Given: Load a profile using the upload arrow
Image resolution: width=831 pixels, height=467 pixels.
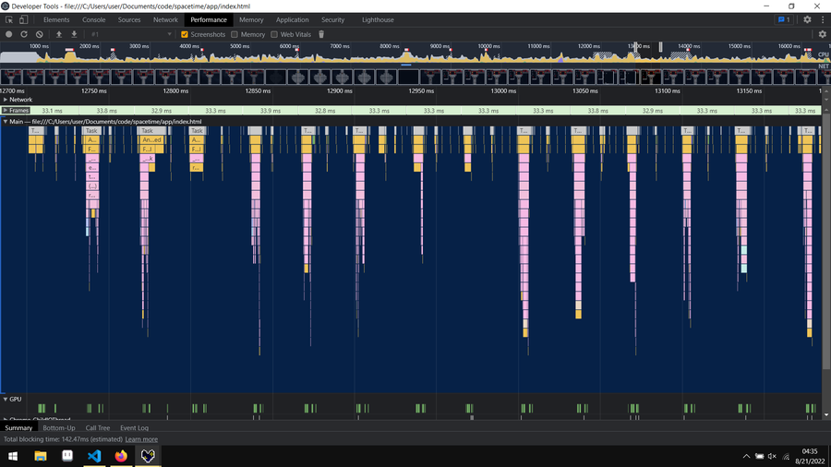Looking at the screenshot, I should pyautogui.click(x=59, y=34).
